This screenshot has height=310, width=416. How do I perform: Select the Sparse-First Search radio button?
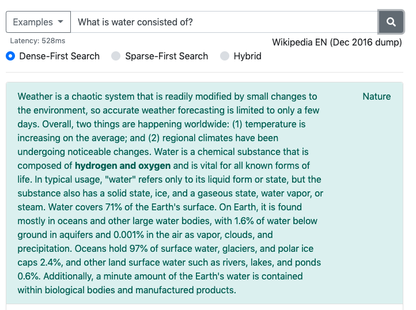pyautogui.click(x=116, y=56)
